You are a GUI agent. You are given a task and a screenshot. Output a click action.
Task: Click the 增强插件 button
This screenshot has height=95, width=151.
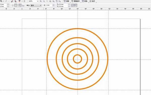point(75,1)
